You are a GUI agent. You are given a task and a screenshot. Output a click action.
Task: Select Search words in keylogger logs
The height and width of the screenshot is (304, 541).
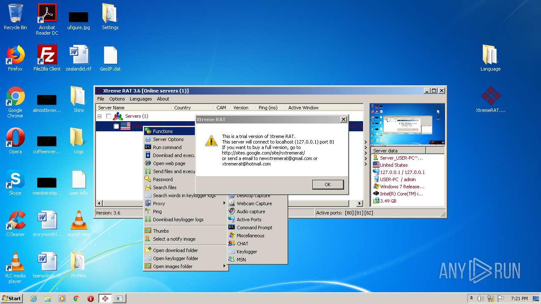[184, 195]
